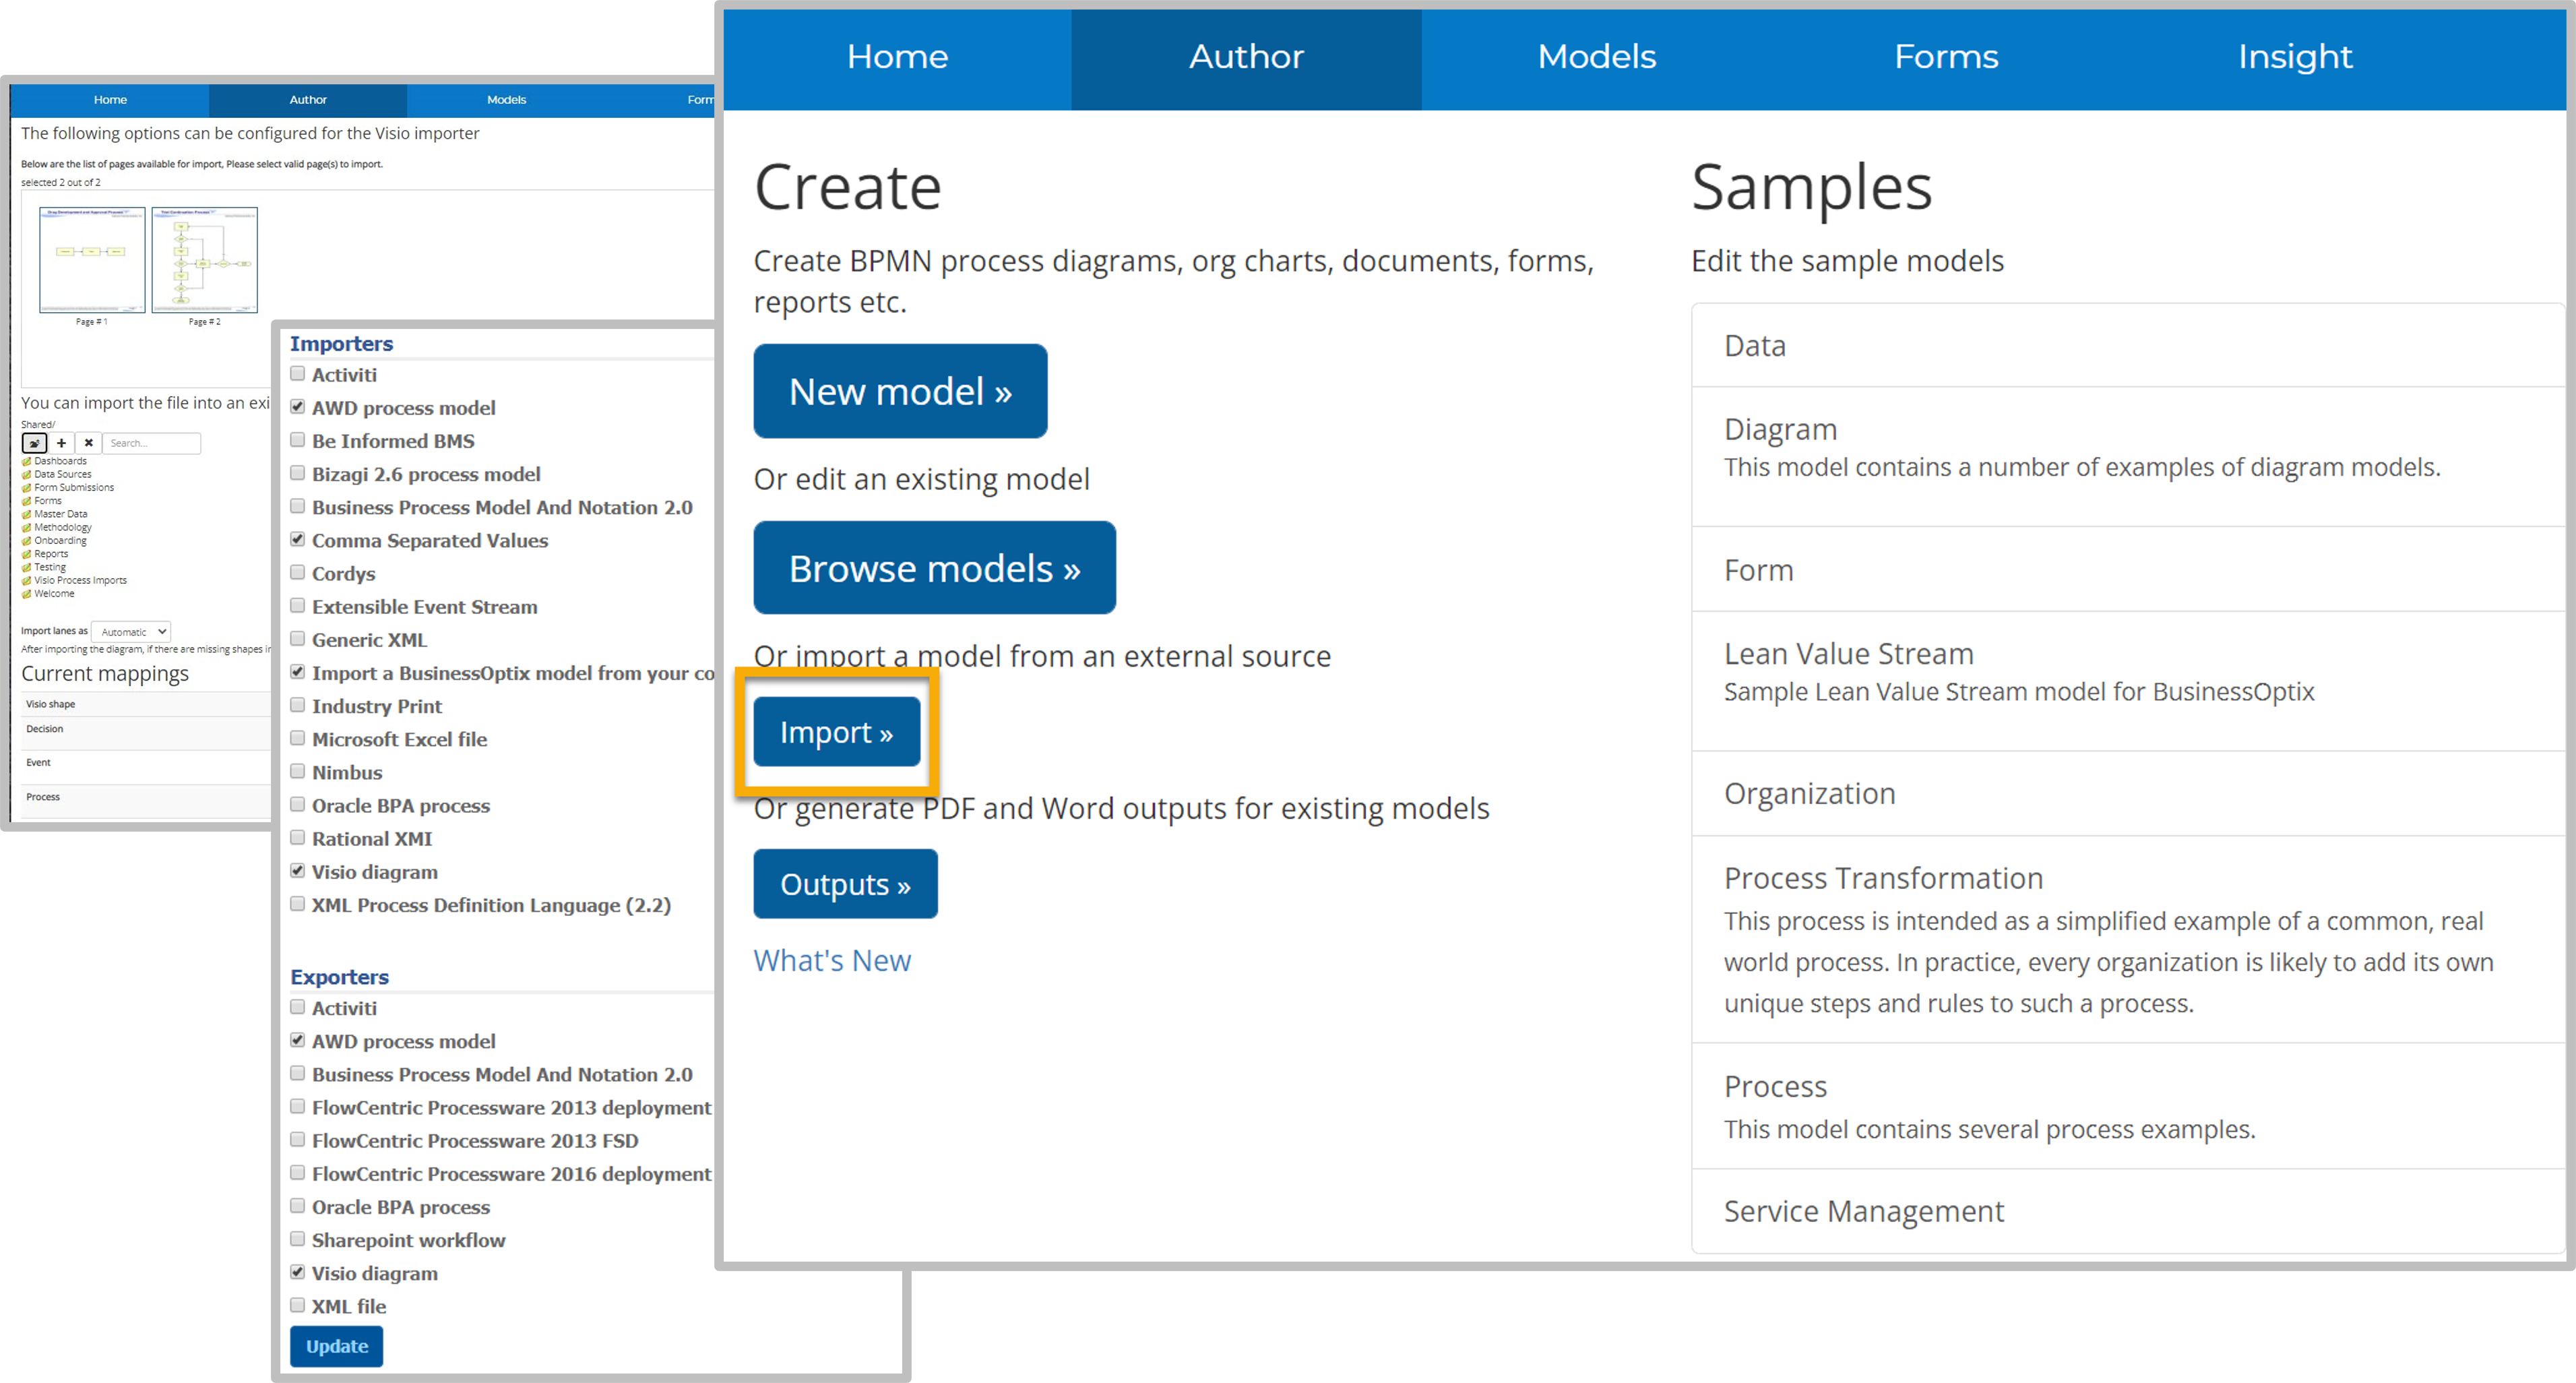Open Home tab in main window
Image resolution: width=2576 pixels, height=1383 pixels.
pos(897,58)
